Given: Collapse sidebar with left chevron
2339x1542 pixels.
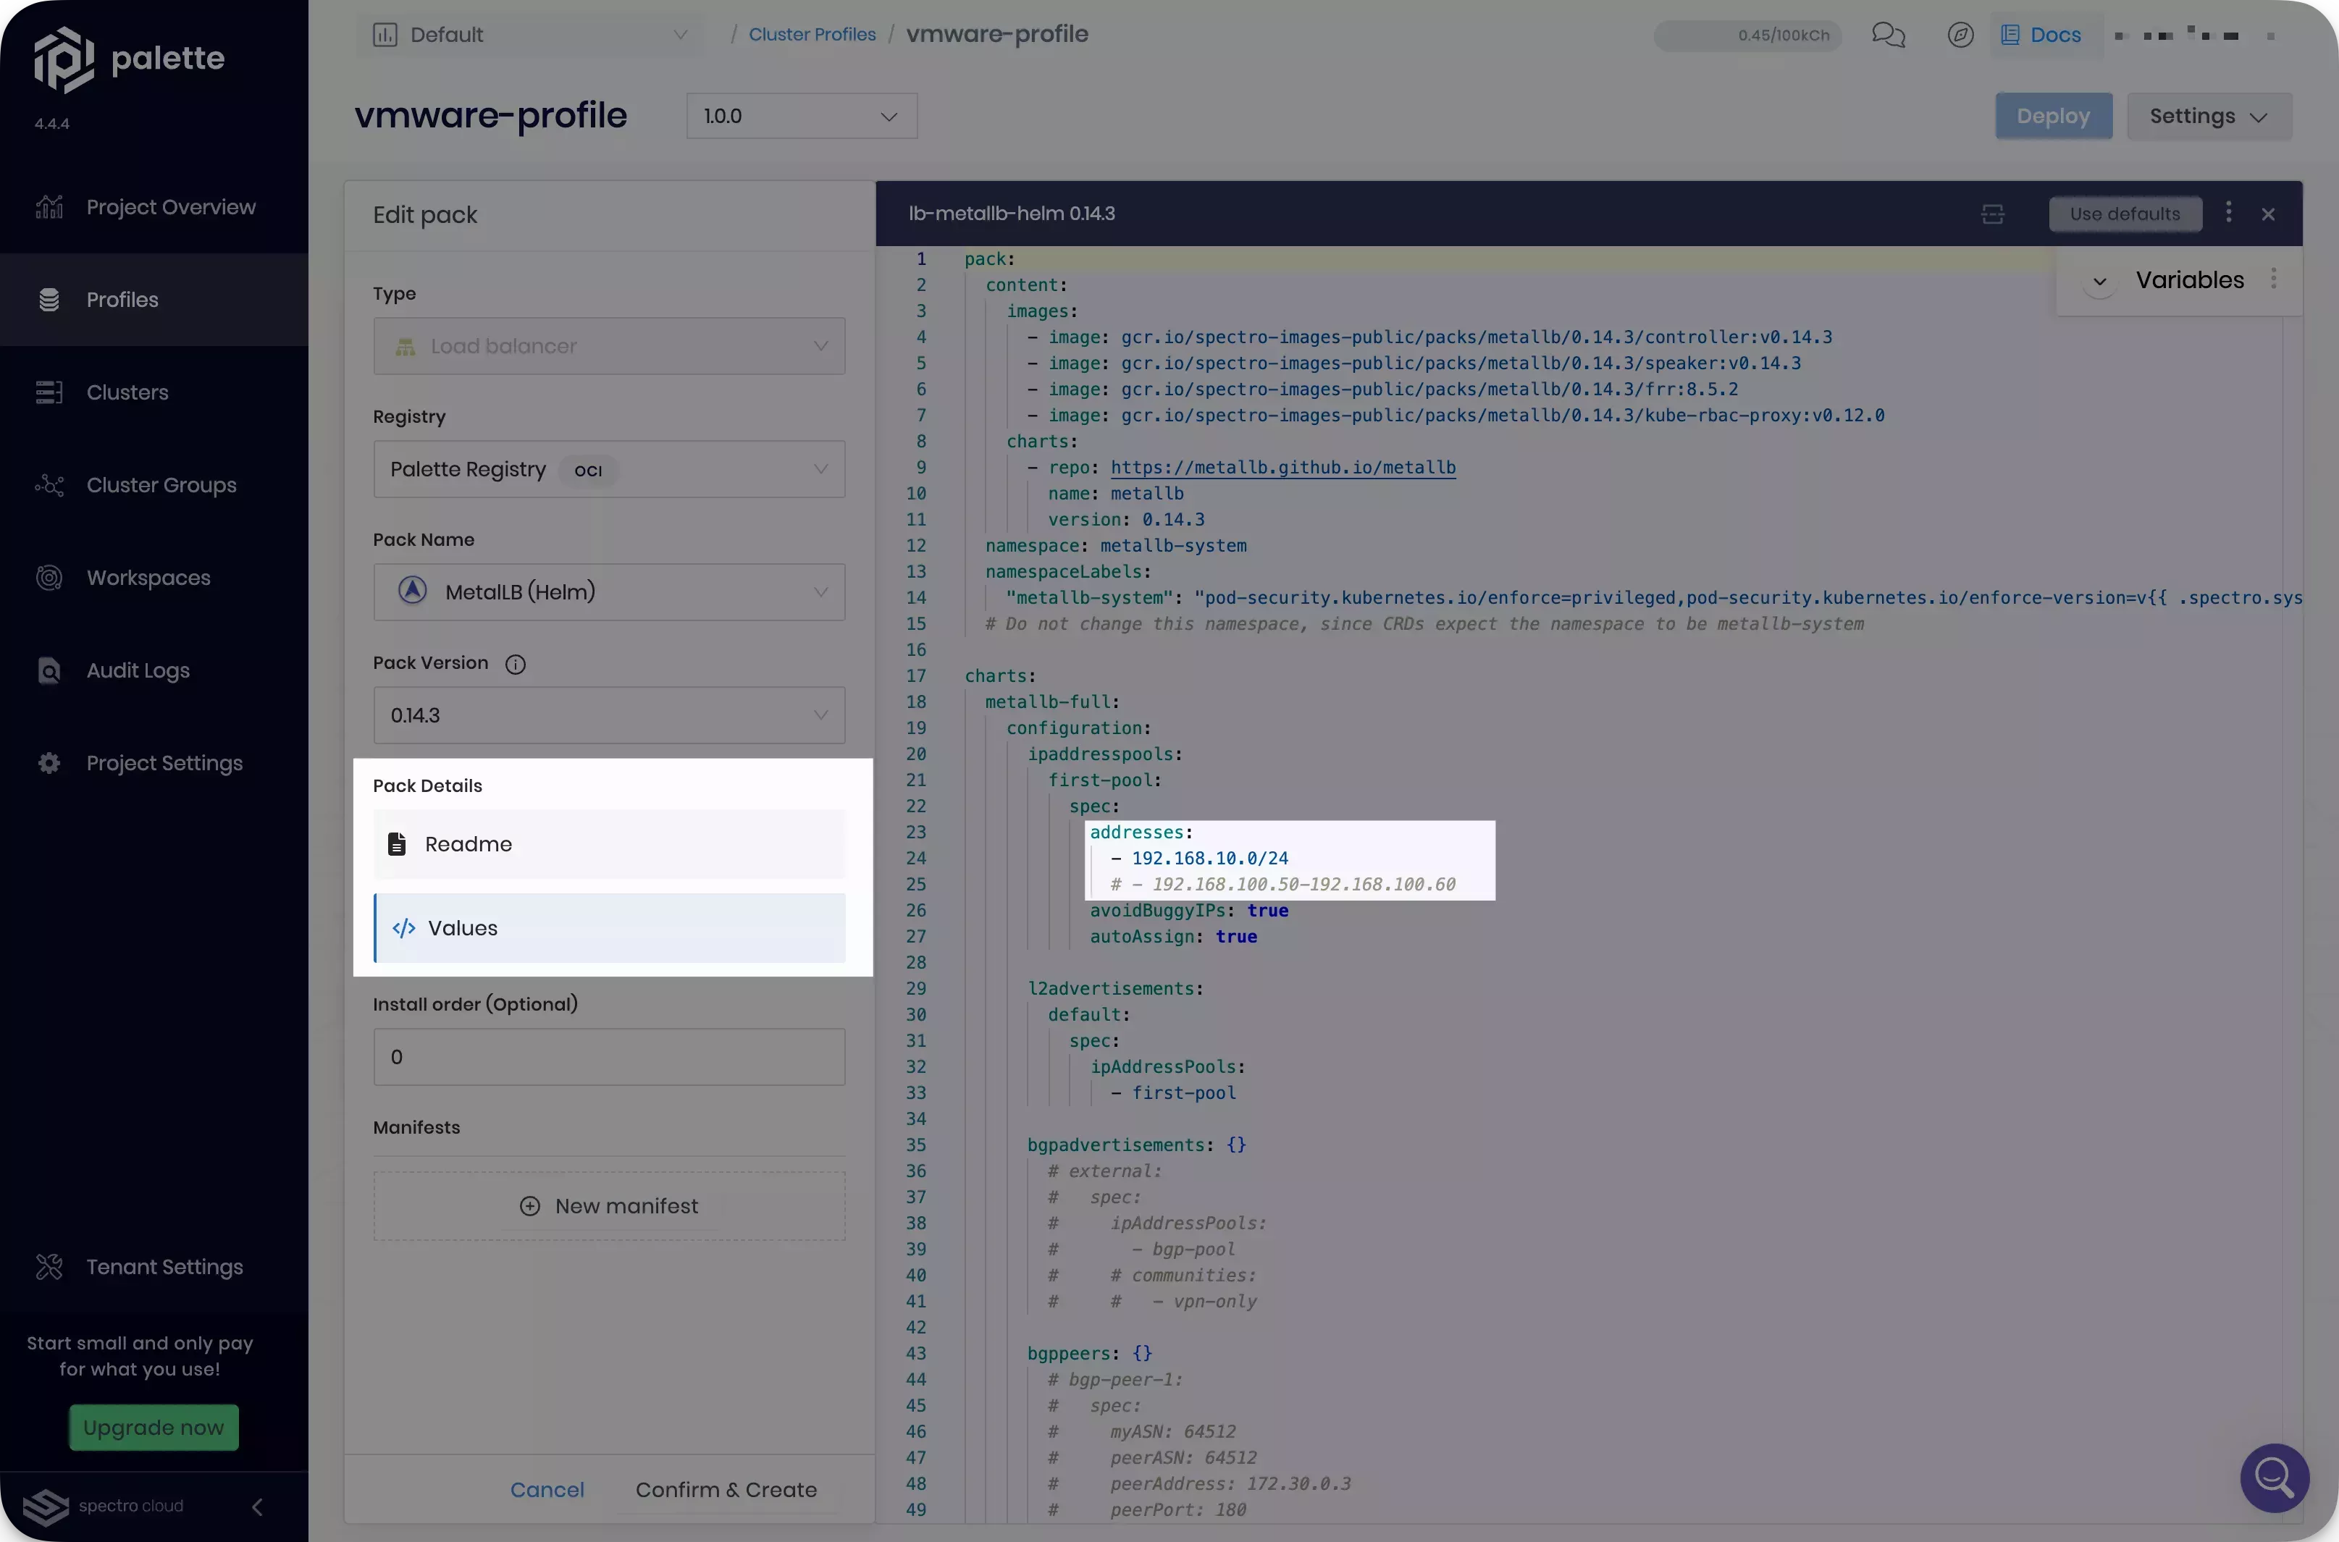Looking at the screenshot, I should tap(257, 1507).
